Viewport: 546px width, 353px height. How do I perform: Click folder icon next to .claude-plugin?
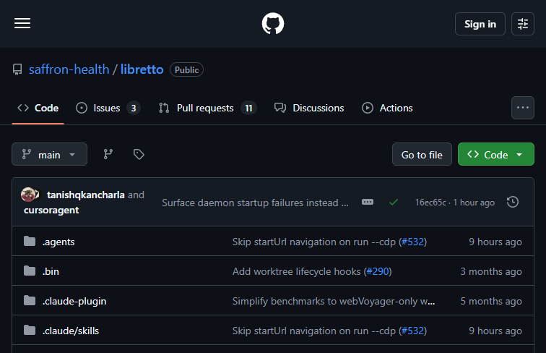click(x=30, y=300)
